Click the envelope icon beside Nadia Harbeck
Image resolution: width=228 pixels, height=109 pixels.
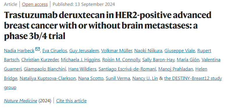(x=38, y=49)
